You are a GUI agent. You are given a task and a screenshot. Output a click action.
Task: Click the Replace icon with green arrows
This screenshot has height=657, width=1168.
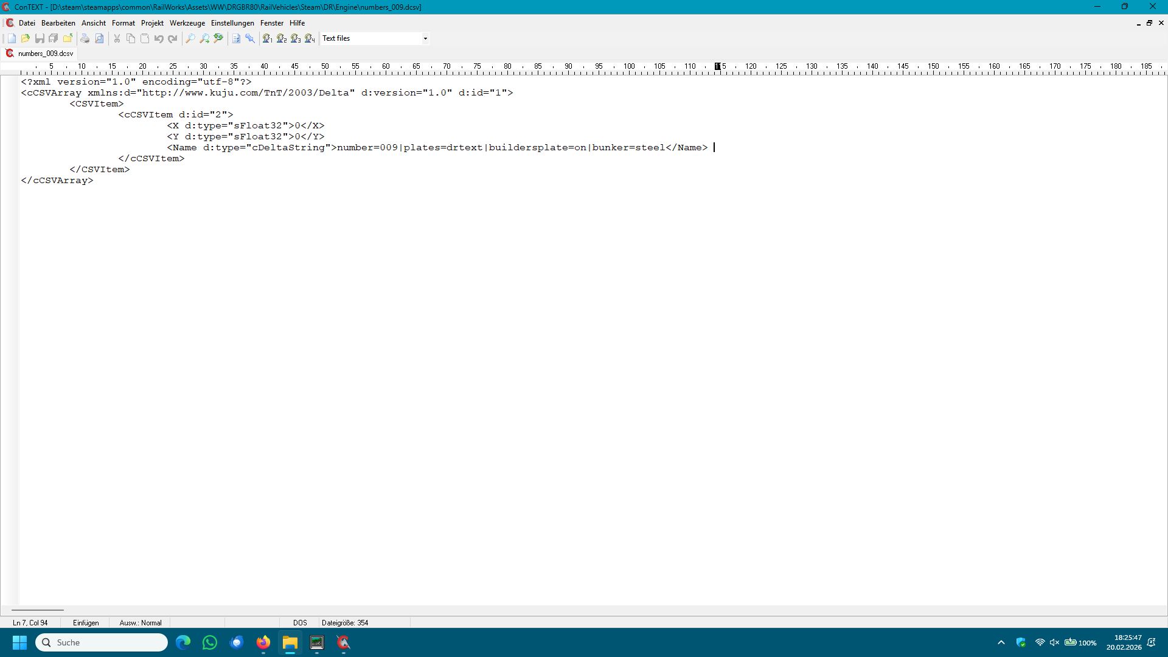[218, 38]
